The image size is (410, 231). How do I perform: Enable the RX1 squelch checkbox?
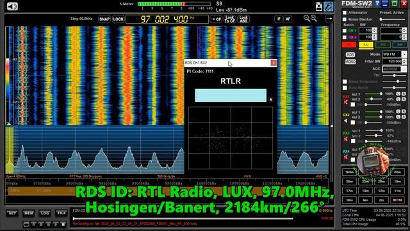pos(353,105)
